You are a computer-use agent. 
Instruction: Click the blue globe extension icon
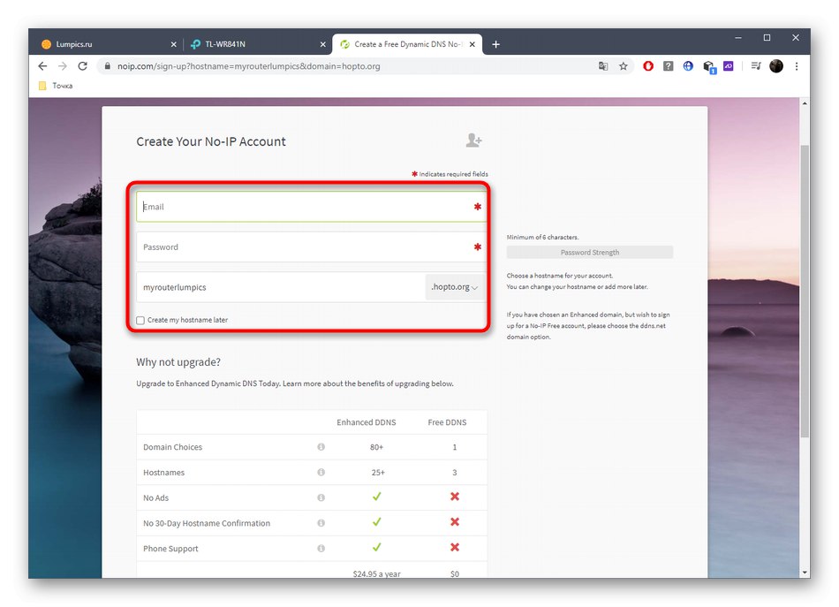(x=688, y=66)
